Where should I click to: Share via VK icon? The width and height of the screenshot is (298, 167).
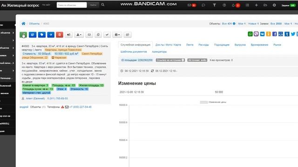click(262, 34)
